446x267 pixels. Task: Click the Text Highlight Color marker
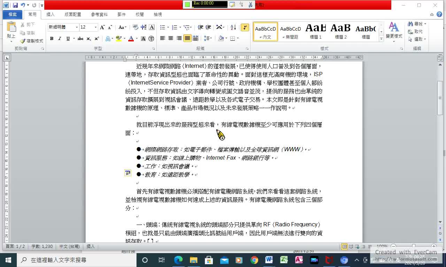coord(118,39)
